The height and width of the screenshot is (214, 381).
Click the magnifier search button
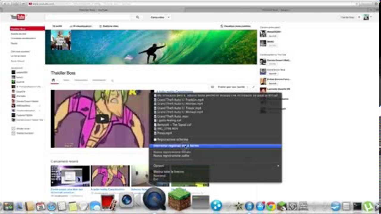(x=137, y=17)
